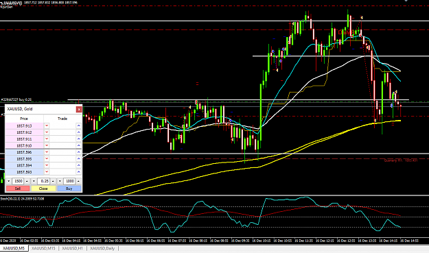Click the field showing 1500
This screenshot has width=429, height=253.
click(x=18, y=181)
